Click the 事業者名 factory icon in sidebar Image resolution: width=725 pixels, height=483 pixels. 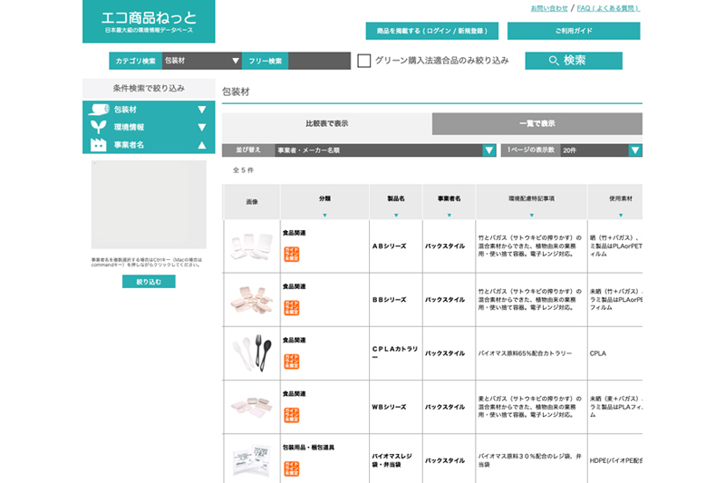(99, 145)
